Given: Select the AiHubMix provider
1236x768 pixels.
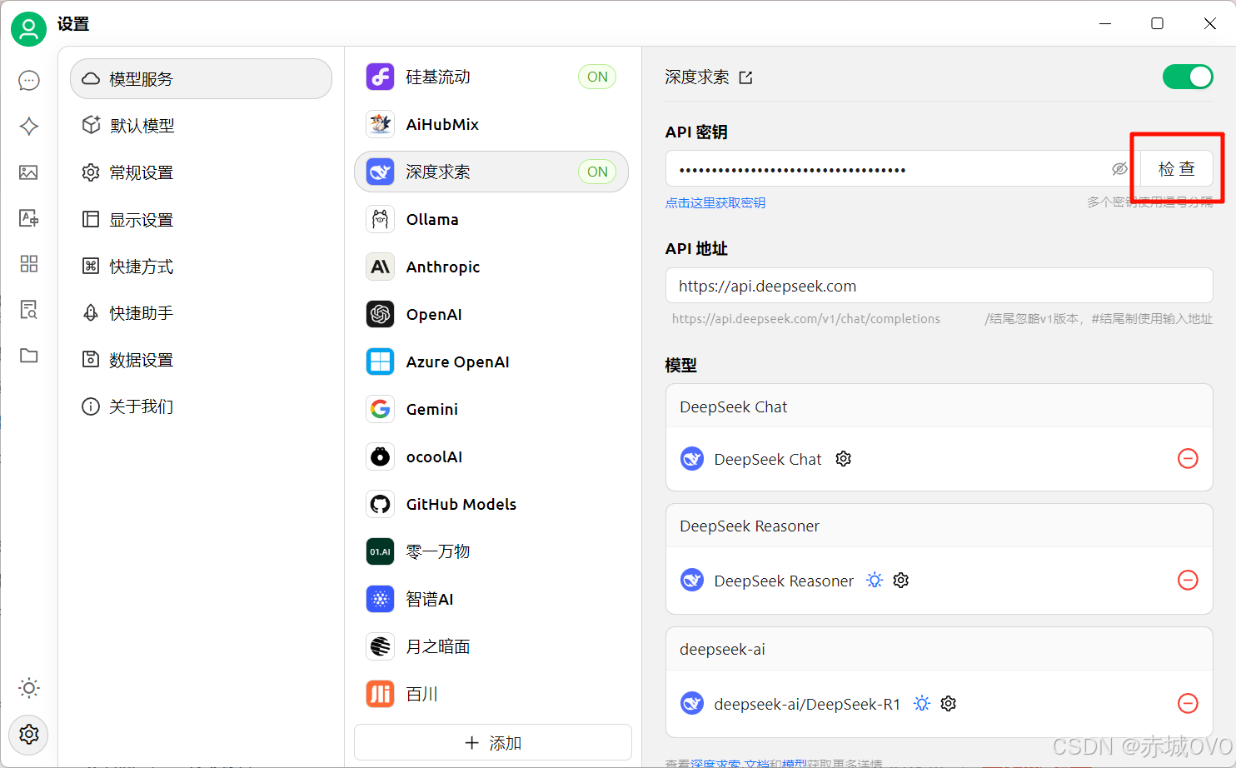Looking at the screenshot, I should pyautogui.click(x=491, y=124).
